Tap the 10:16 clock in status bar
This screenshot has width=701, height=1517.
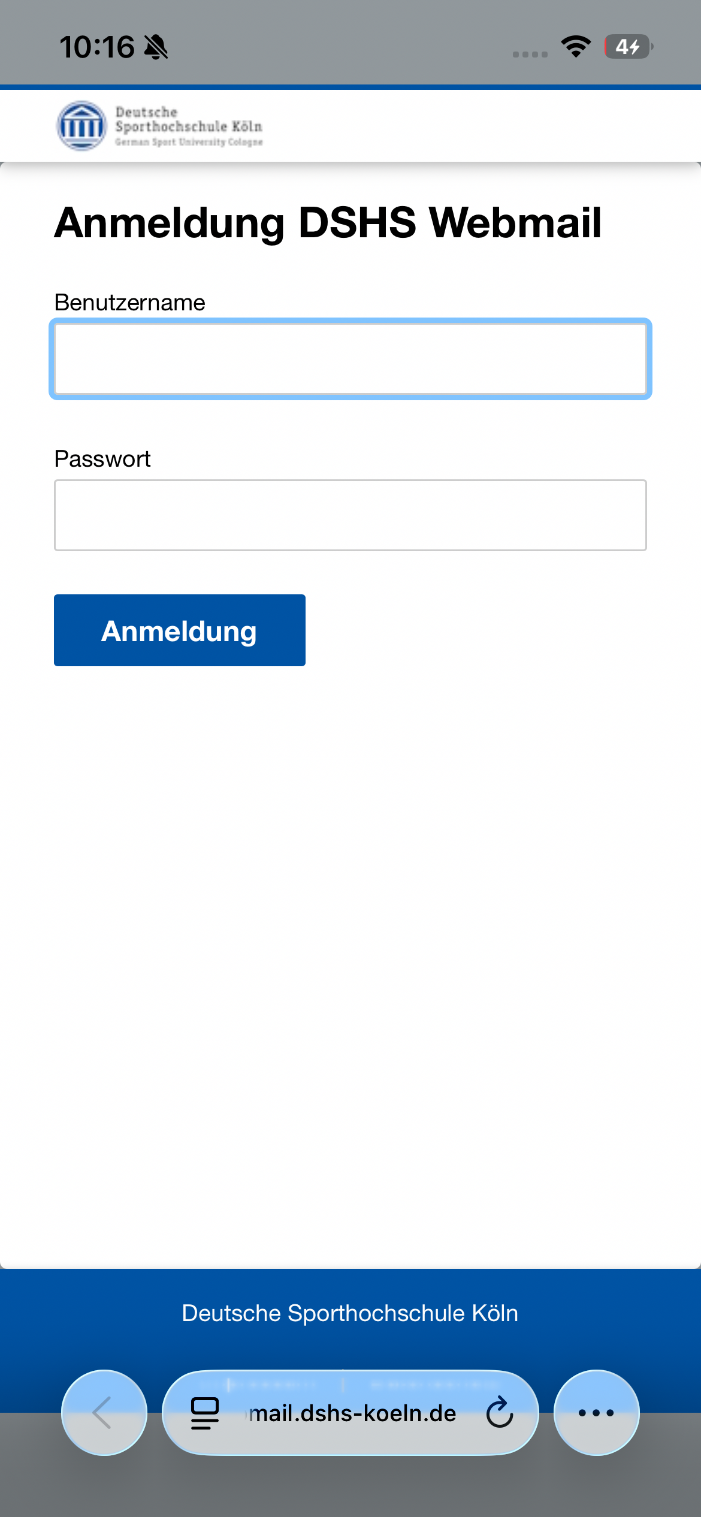point(97,47)
